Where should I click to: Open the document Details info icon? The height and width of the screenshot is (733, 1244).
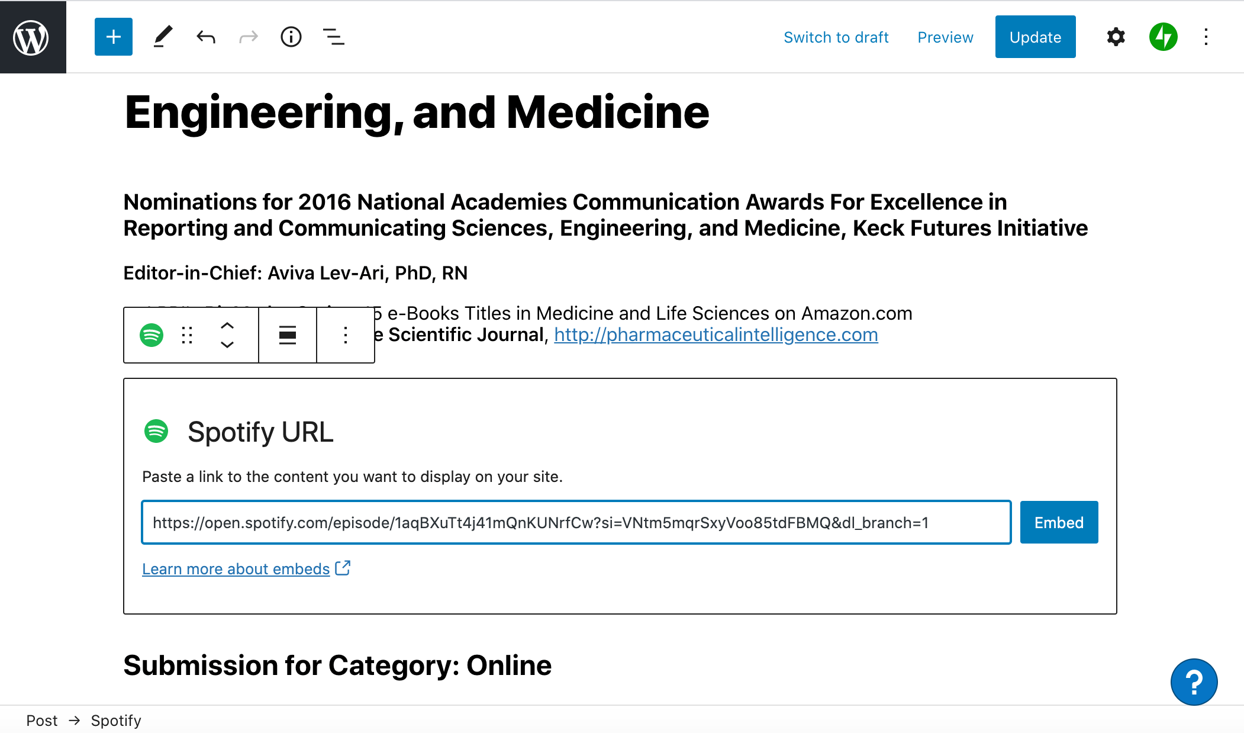click(291, 37)
